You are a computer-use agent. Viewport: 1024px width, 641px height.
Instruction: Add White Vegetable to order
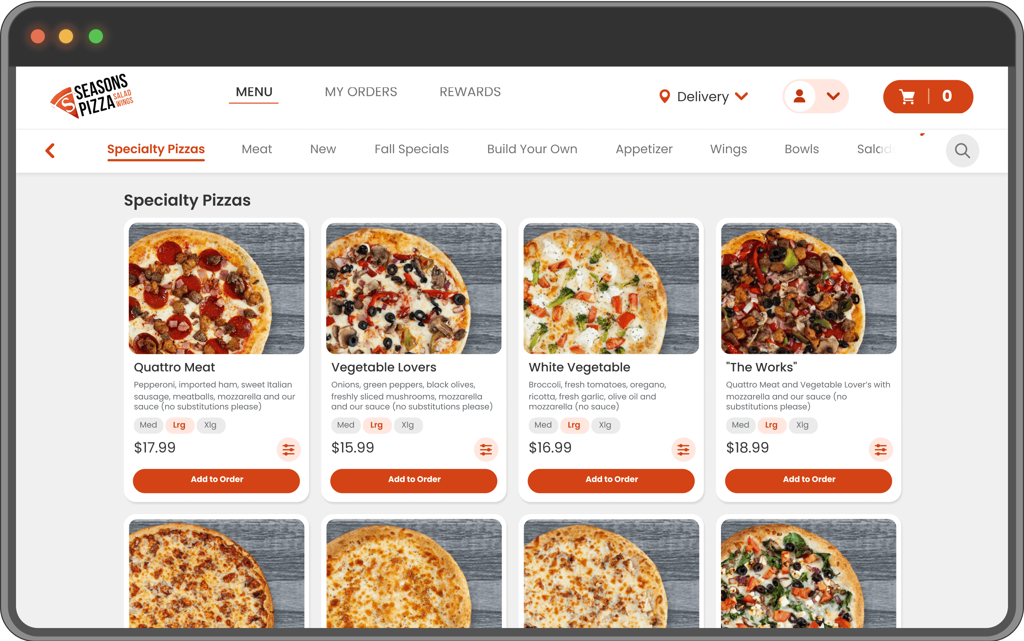(x=611, y=480)
